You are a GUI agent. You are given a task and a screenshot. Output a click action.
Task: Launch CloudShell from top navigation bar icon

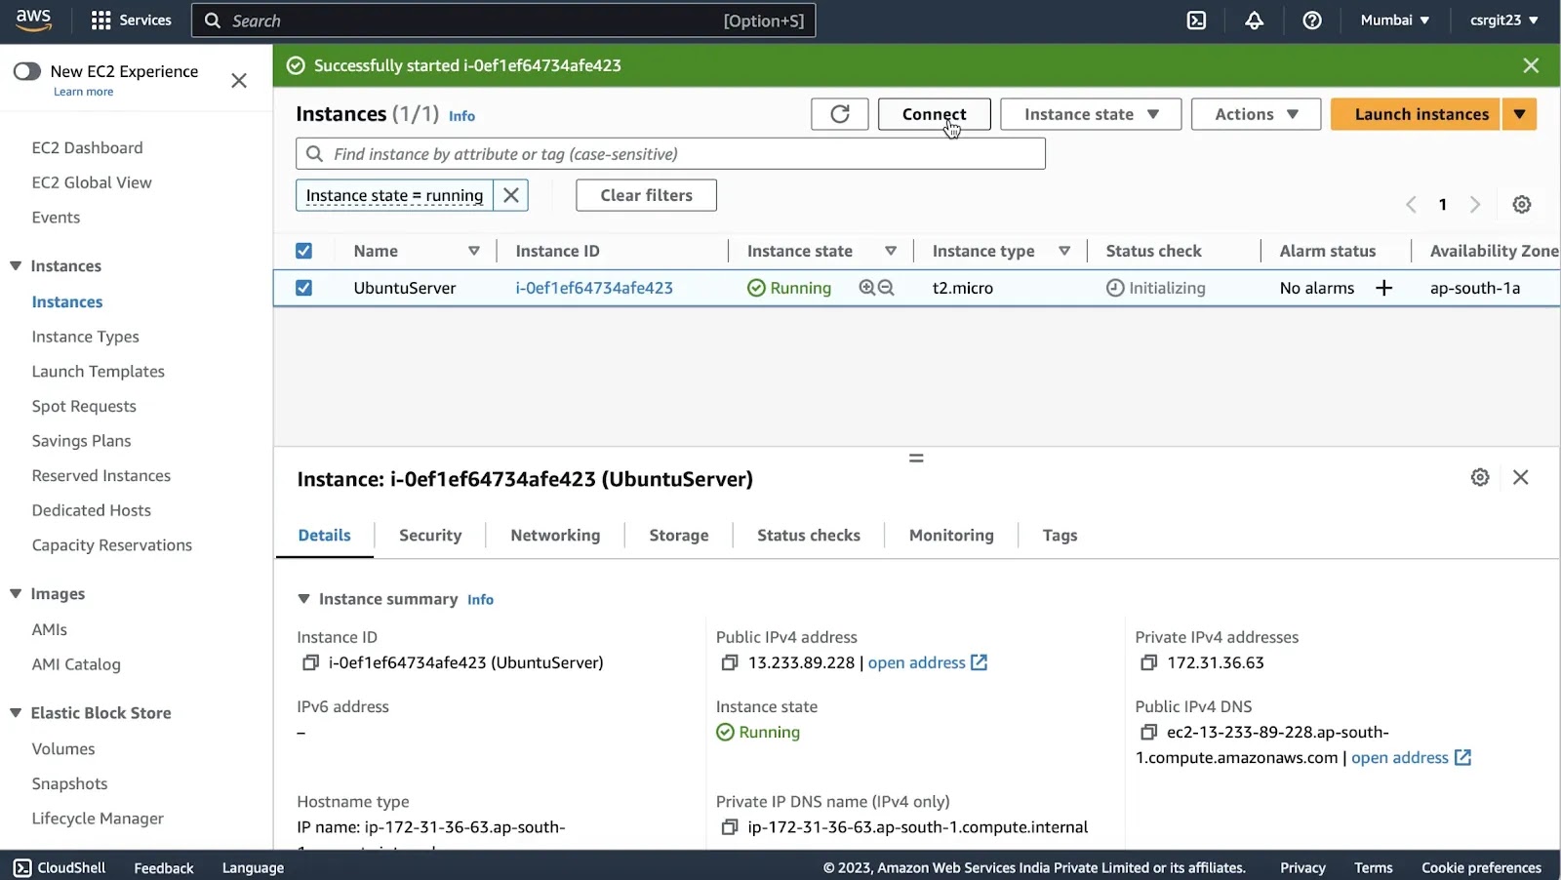1196,20
